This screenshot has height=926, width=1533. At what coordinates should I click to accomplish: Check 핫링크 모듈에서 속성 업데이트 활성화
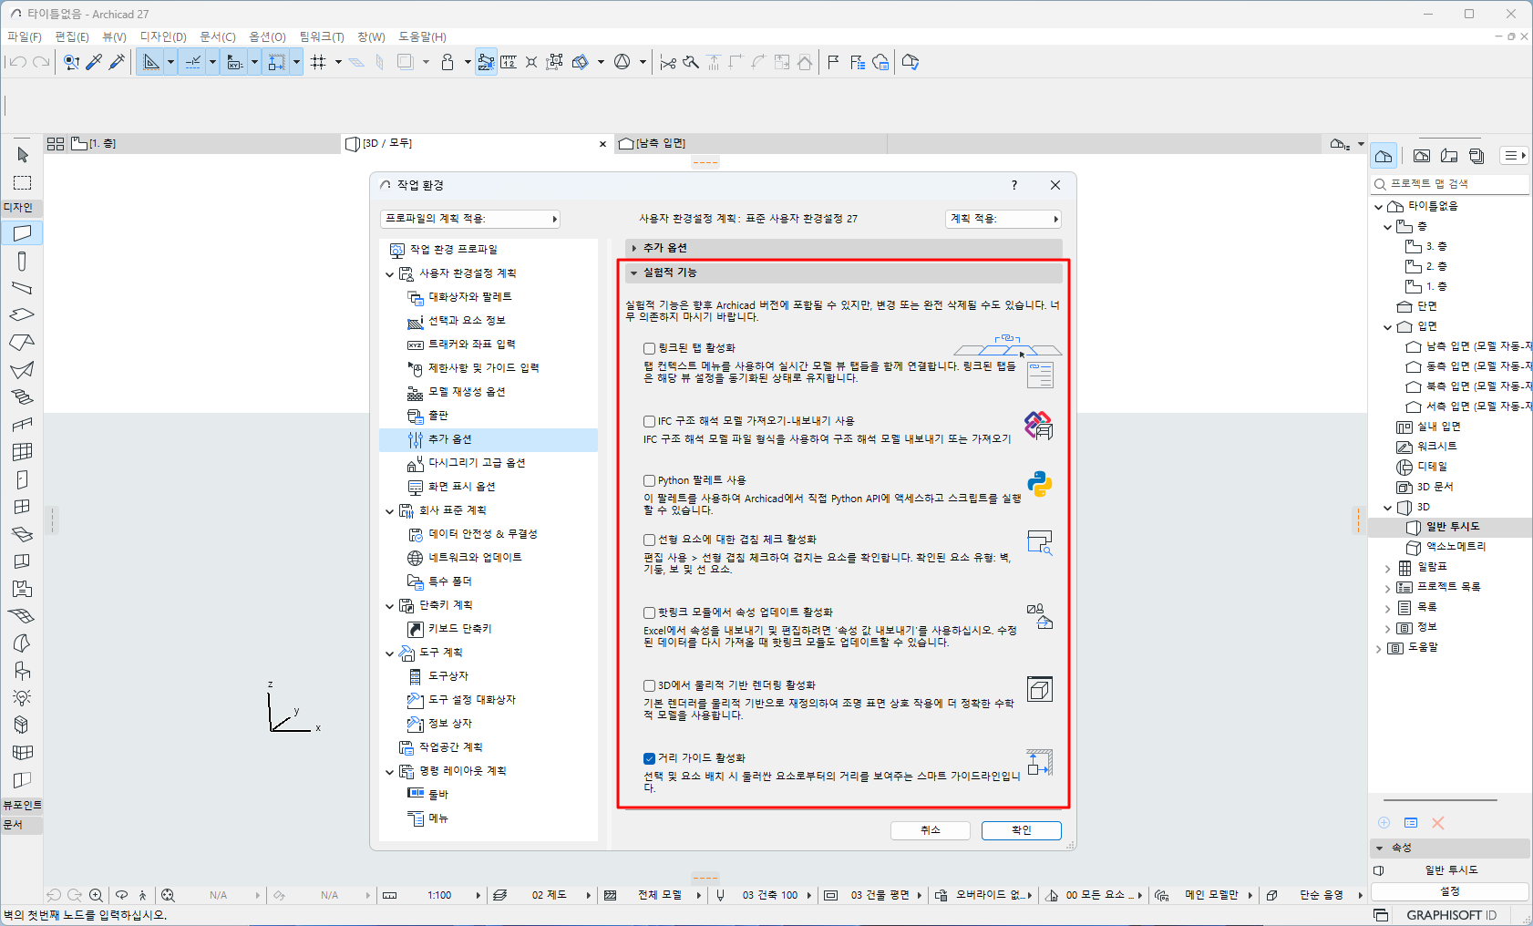tap(650, 612)
